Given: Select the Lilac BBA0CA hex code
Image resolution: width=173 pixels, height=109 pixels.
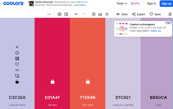Looking at the screenshot, I should (158, 98).
